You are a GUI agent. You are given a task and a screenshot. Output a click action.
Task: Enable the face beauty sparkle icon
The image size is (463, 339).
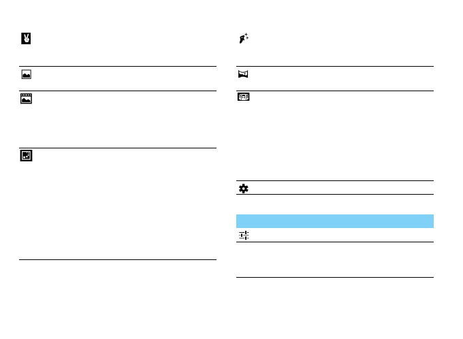coord(243,39)
